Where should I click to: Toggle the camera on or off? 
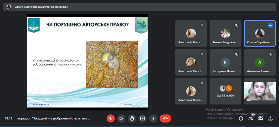(x=121, y=118)
